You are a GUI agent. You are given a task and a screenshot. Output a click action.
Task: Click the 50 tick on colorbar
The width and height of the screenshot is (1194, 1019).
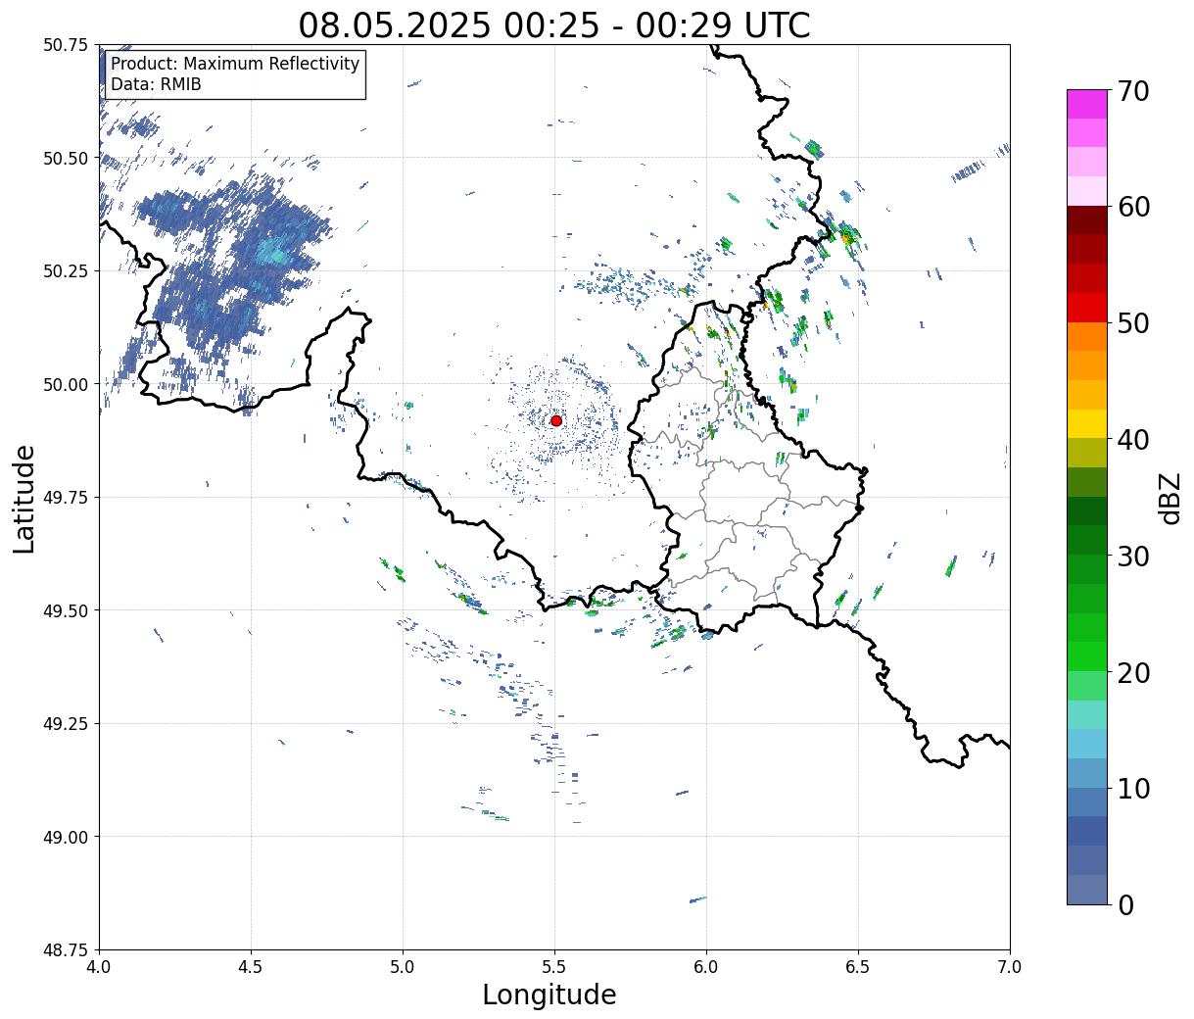[1132, 323]
